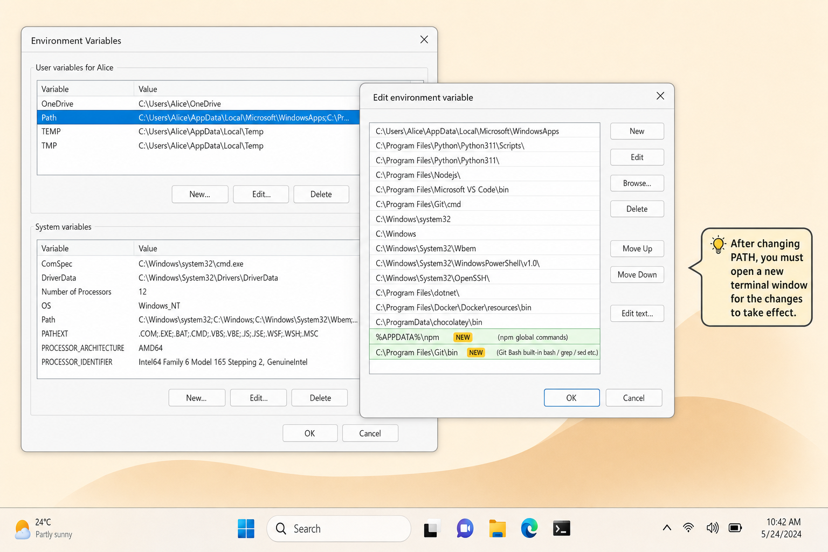Select the Git\cmd path entry

(485, 204)
